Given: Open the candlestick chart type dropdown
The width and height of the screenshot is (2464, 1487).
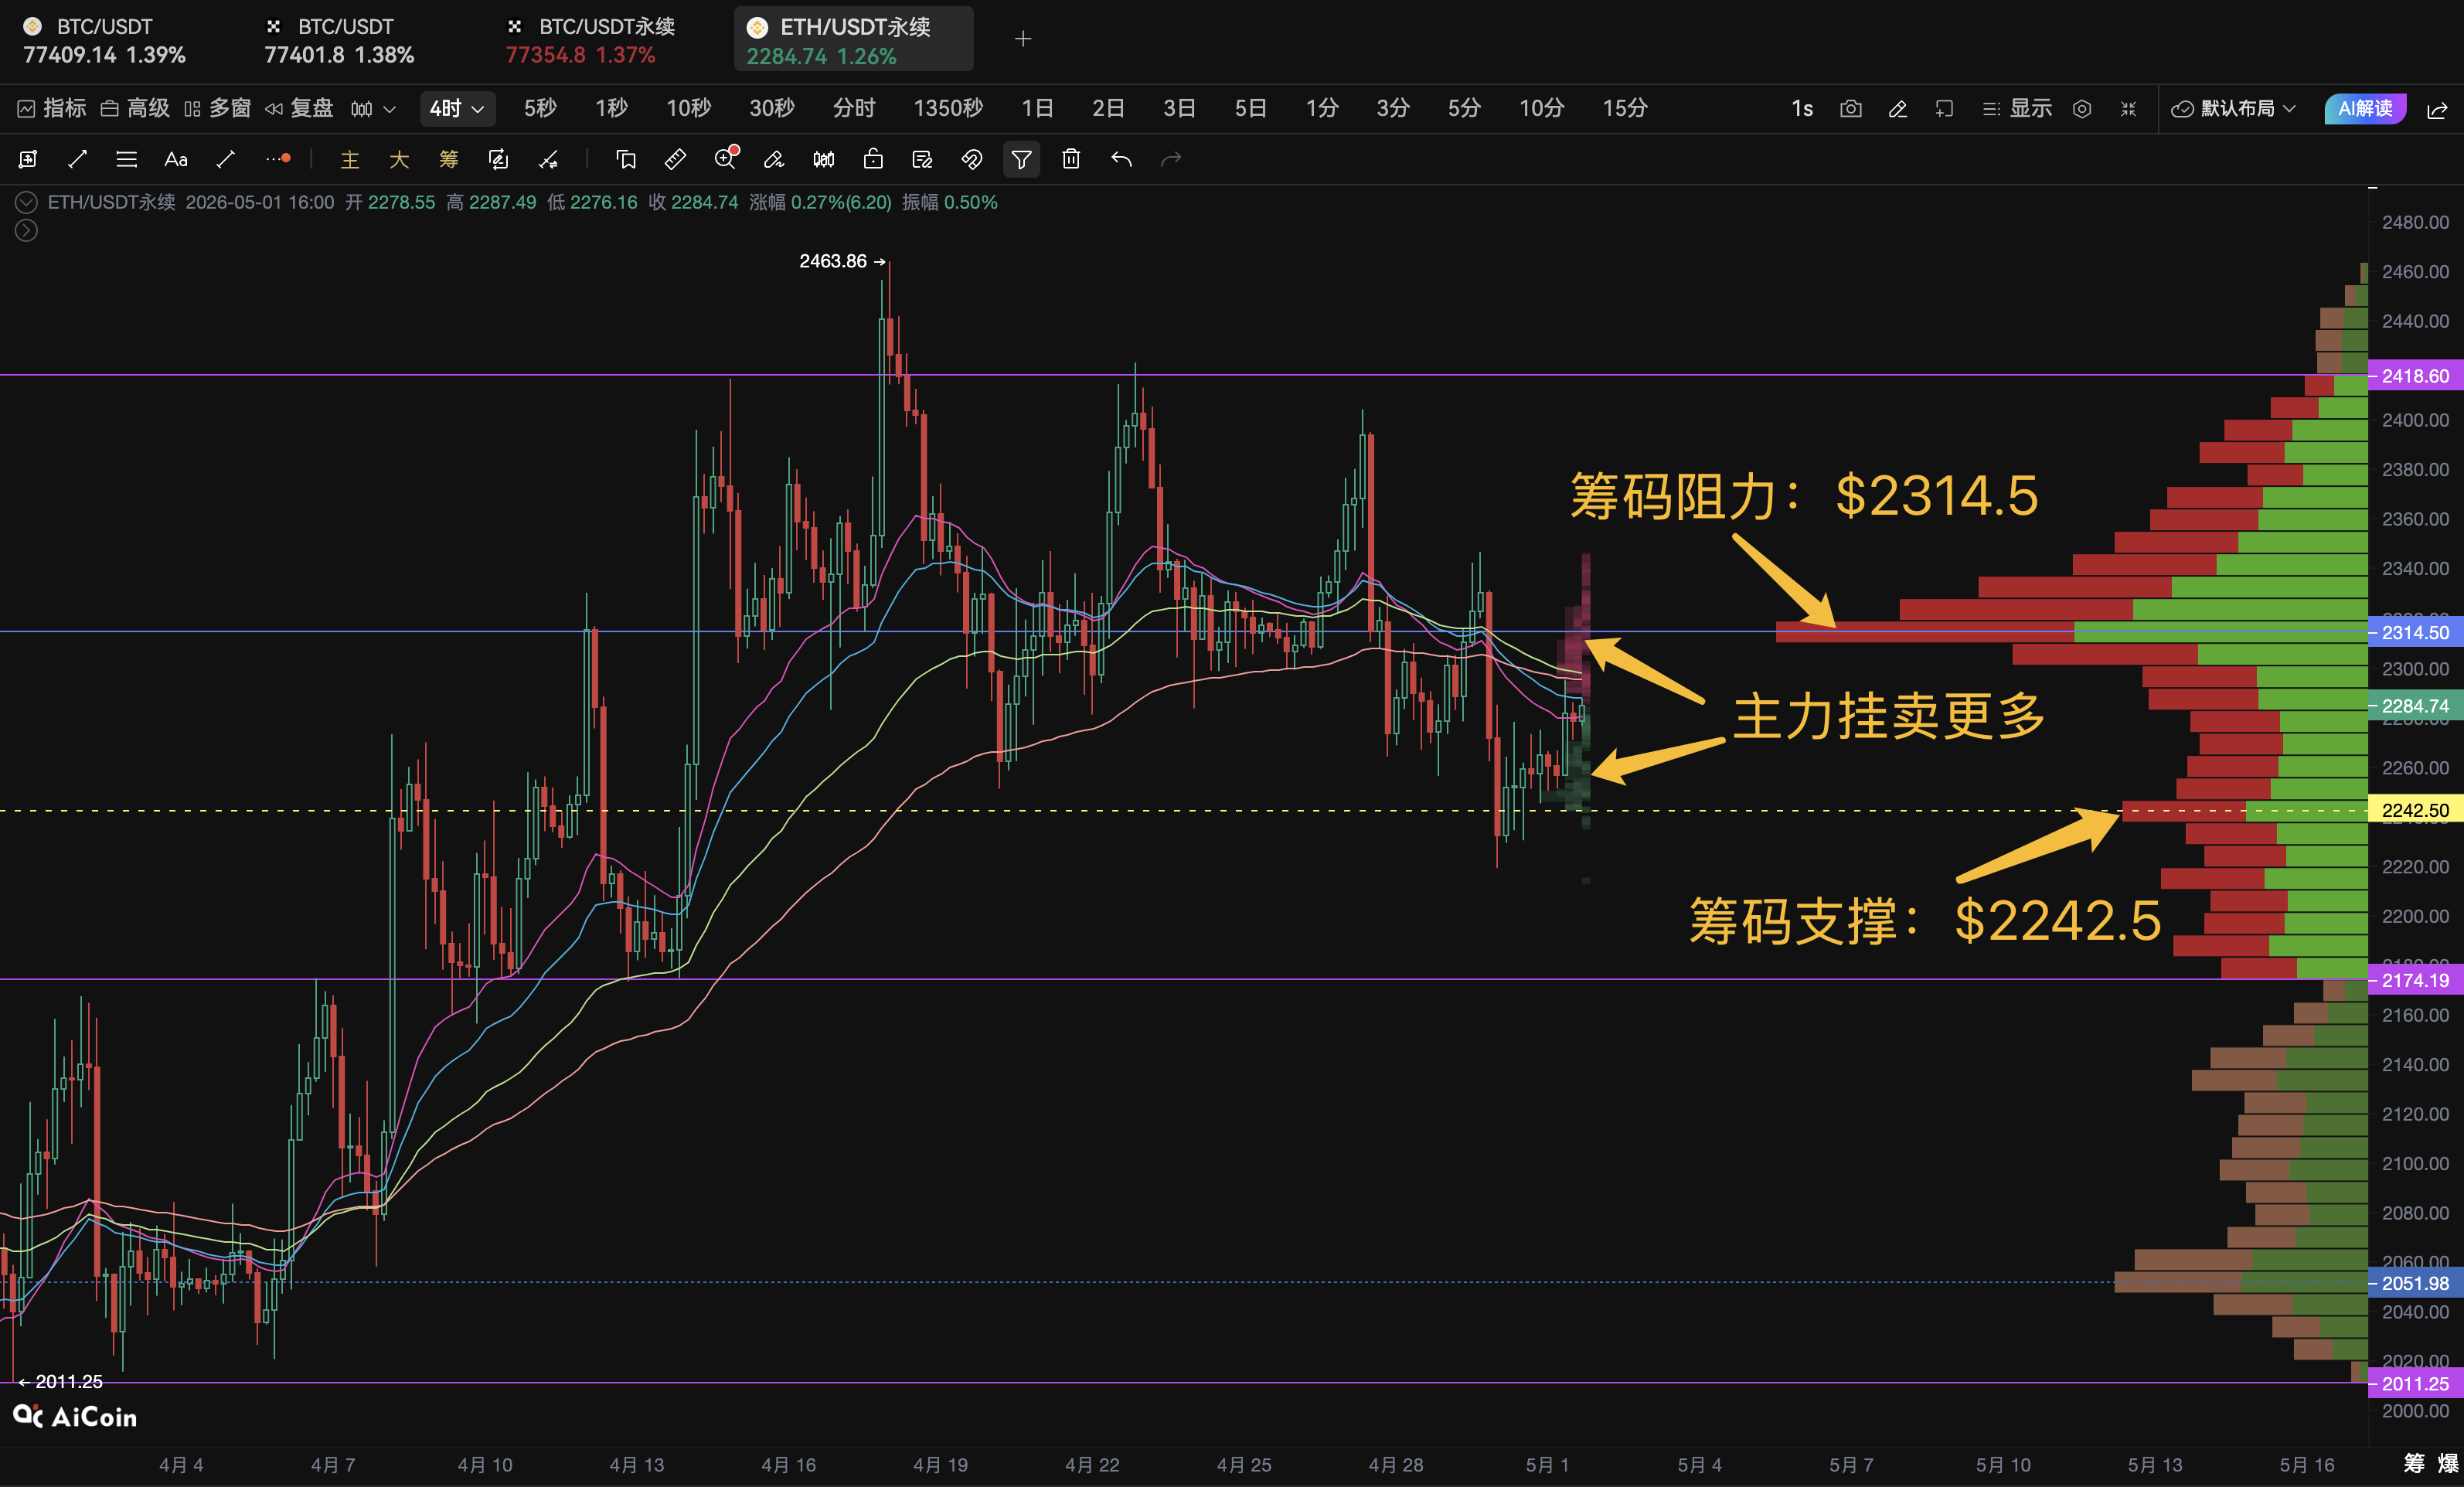Looking at the screenshot, I should pyautogui.click(x=374, y=108).
